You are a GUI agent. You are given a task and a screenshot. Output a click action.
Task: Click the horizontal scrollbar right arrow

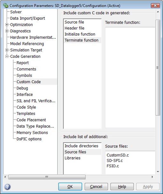point(152,177)
